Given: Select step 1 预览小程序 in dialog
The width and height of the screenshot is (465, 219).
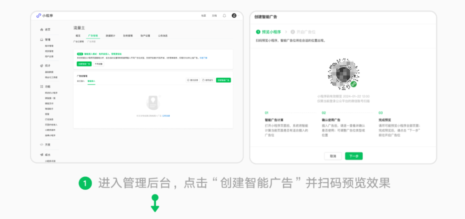Looking at the screenshot, I should coord(268,32).
